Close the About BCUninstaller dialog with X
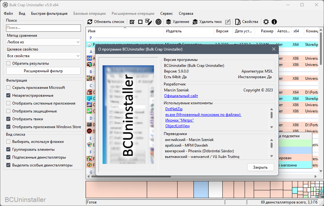 pyautogui.click(x=274, y=49)
